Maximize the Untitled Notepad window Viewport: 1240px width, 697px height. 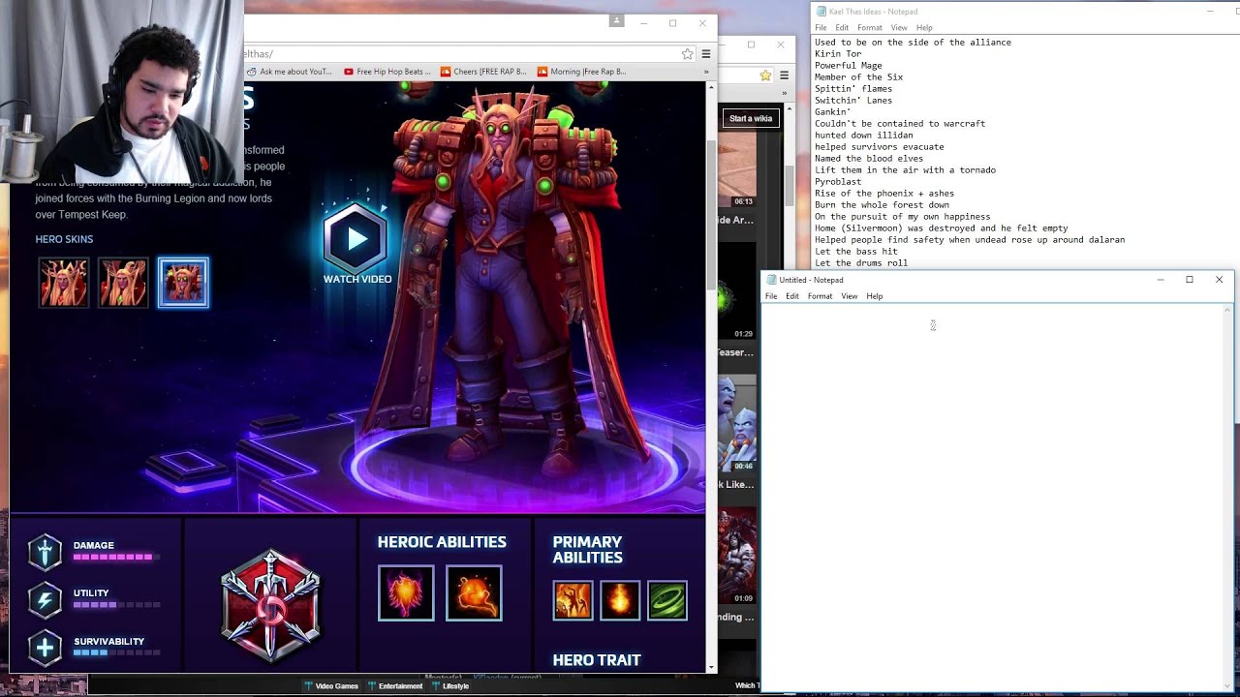[x=1190, y=280]
